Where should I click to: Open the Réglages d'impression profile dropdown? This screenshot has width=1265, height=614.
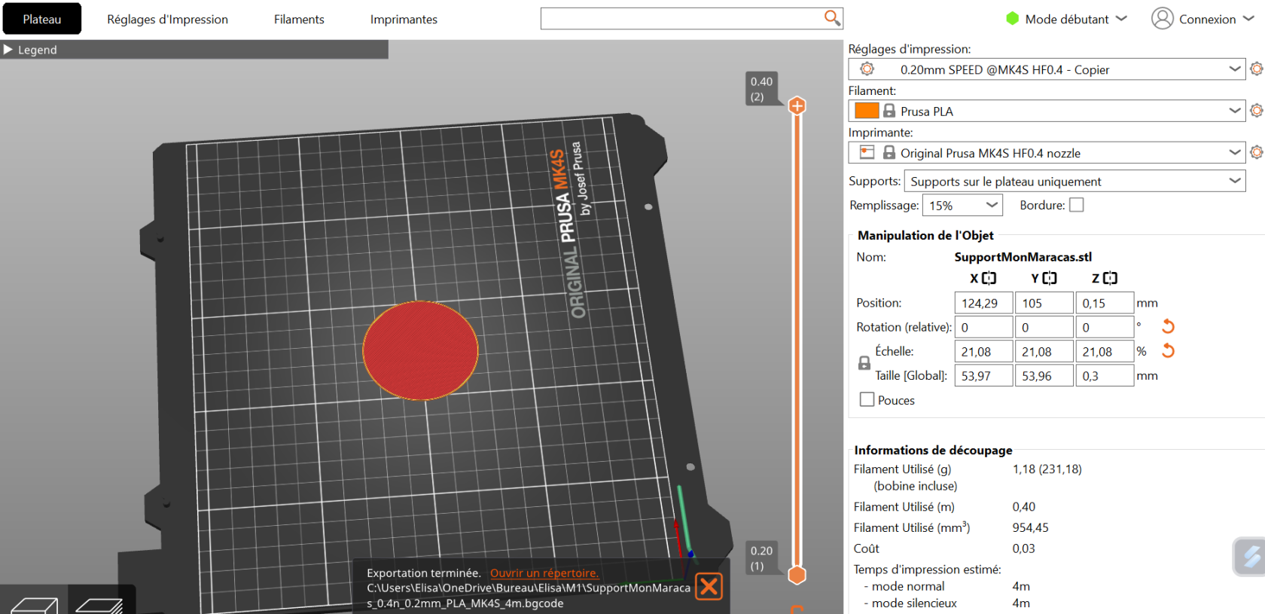(1047, 69)
